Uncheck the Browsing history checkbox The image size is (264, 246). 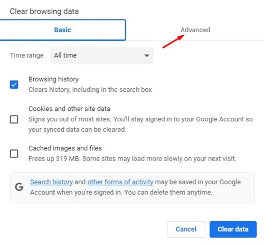[x=14, y=84]
